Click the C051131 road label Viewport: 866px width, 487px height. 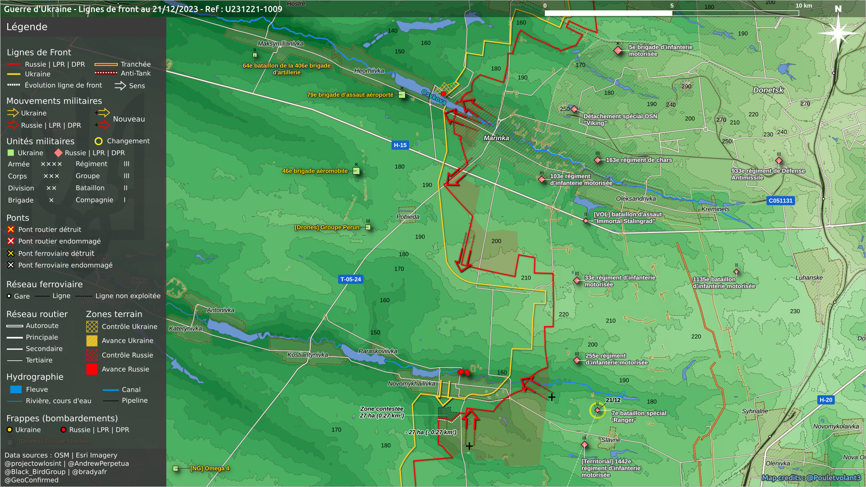click(x=780, y=201)
